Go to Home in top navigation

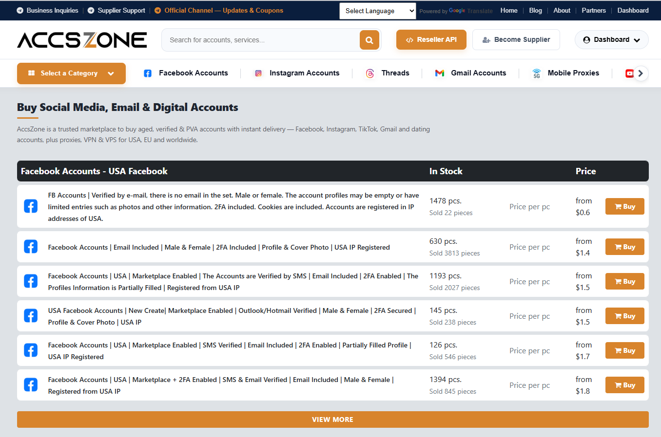pyautogui.click(x=509, y=10)
